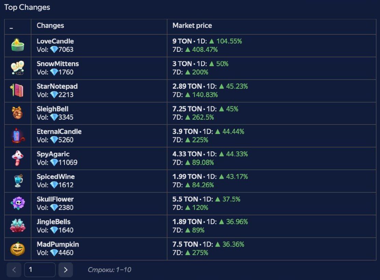Click the page number input field

40,269
